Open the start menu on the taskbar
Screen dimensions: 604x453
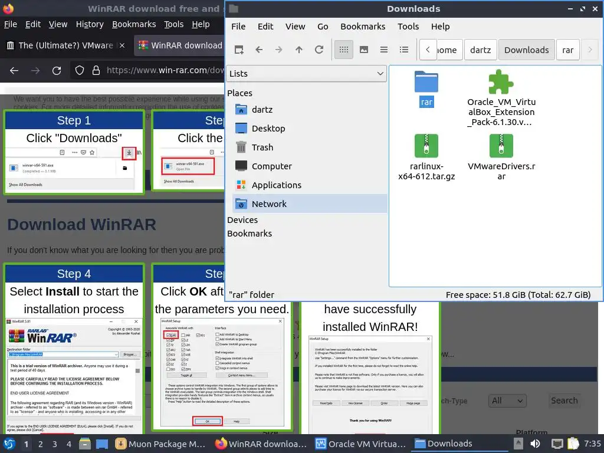click(x=9, y=444)
